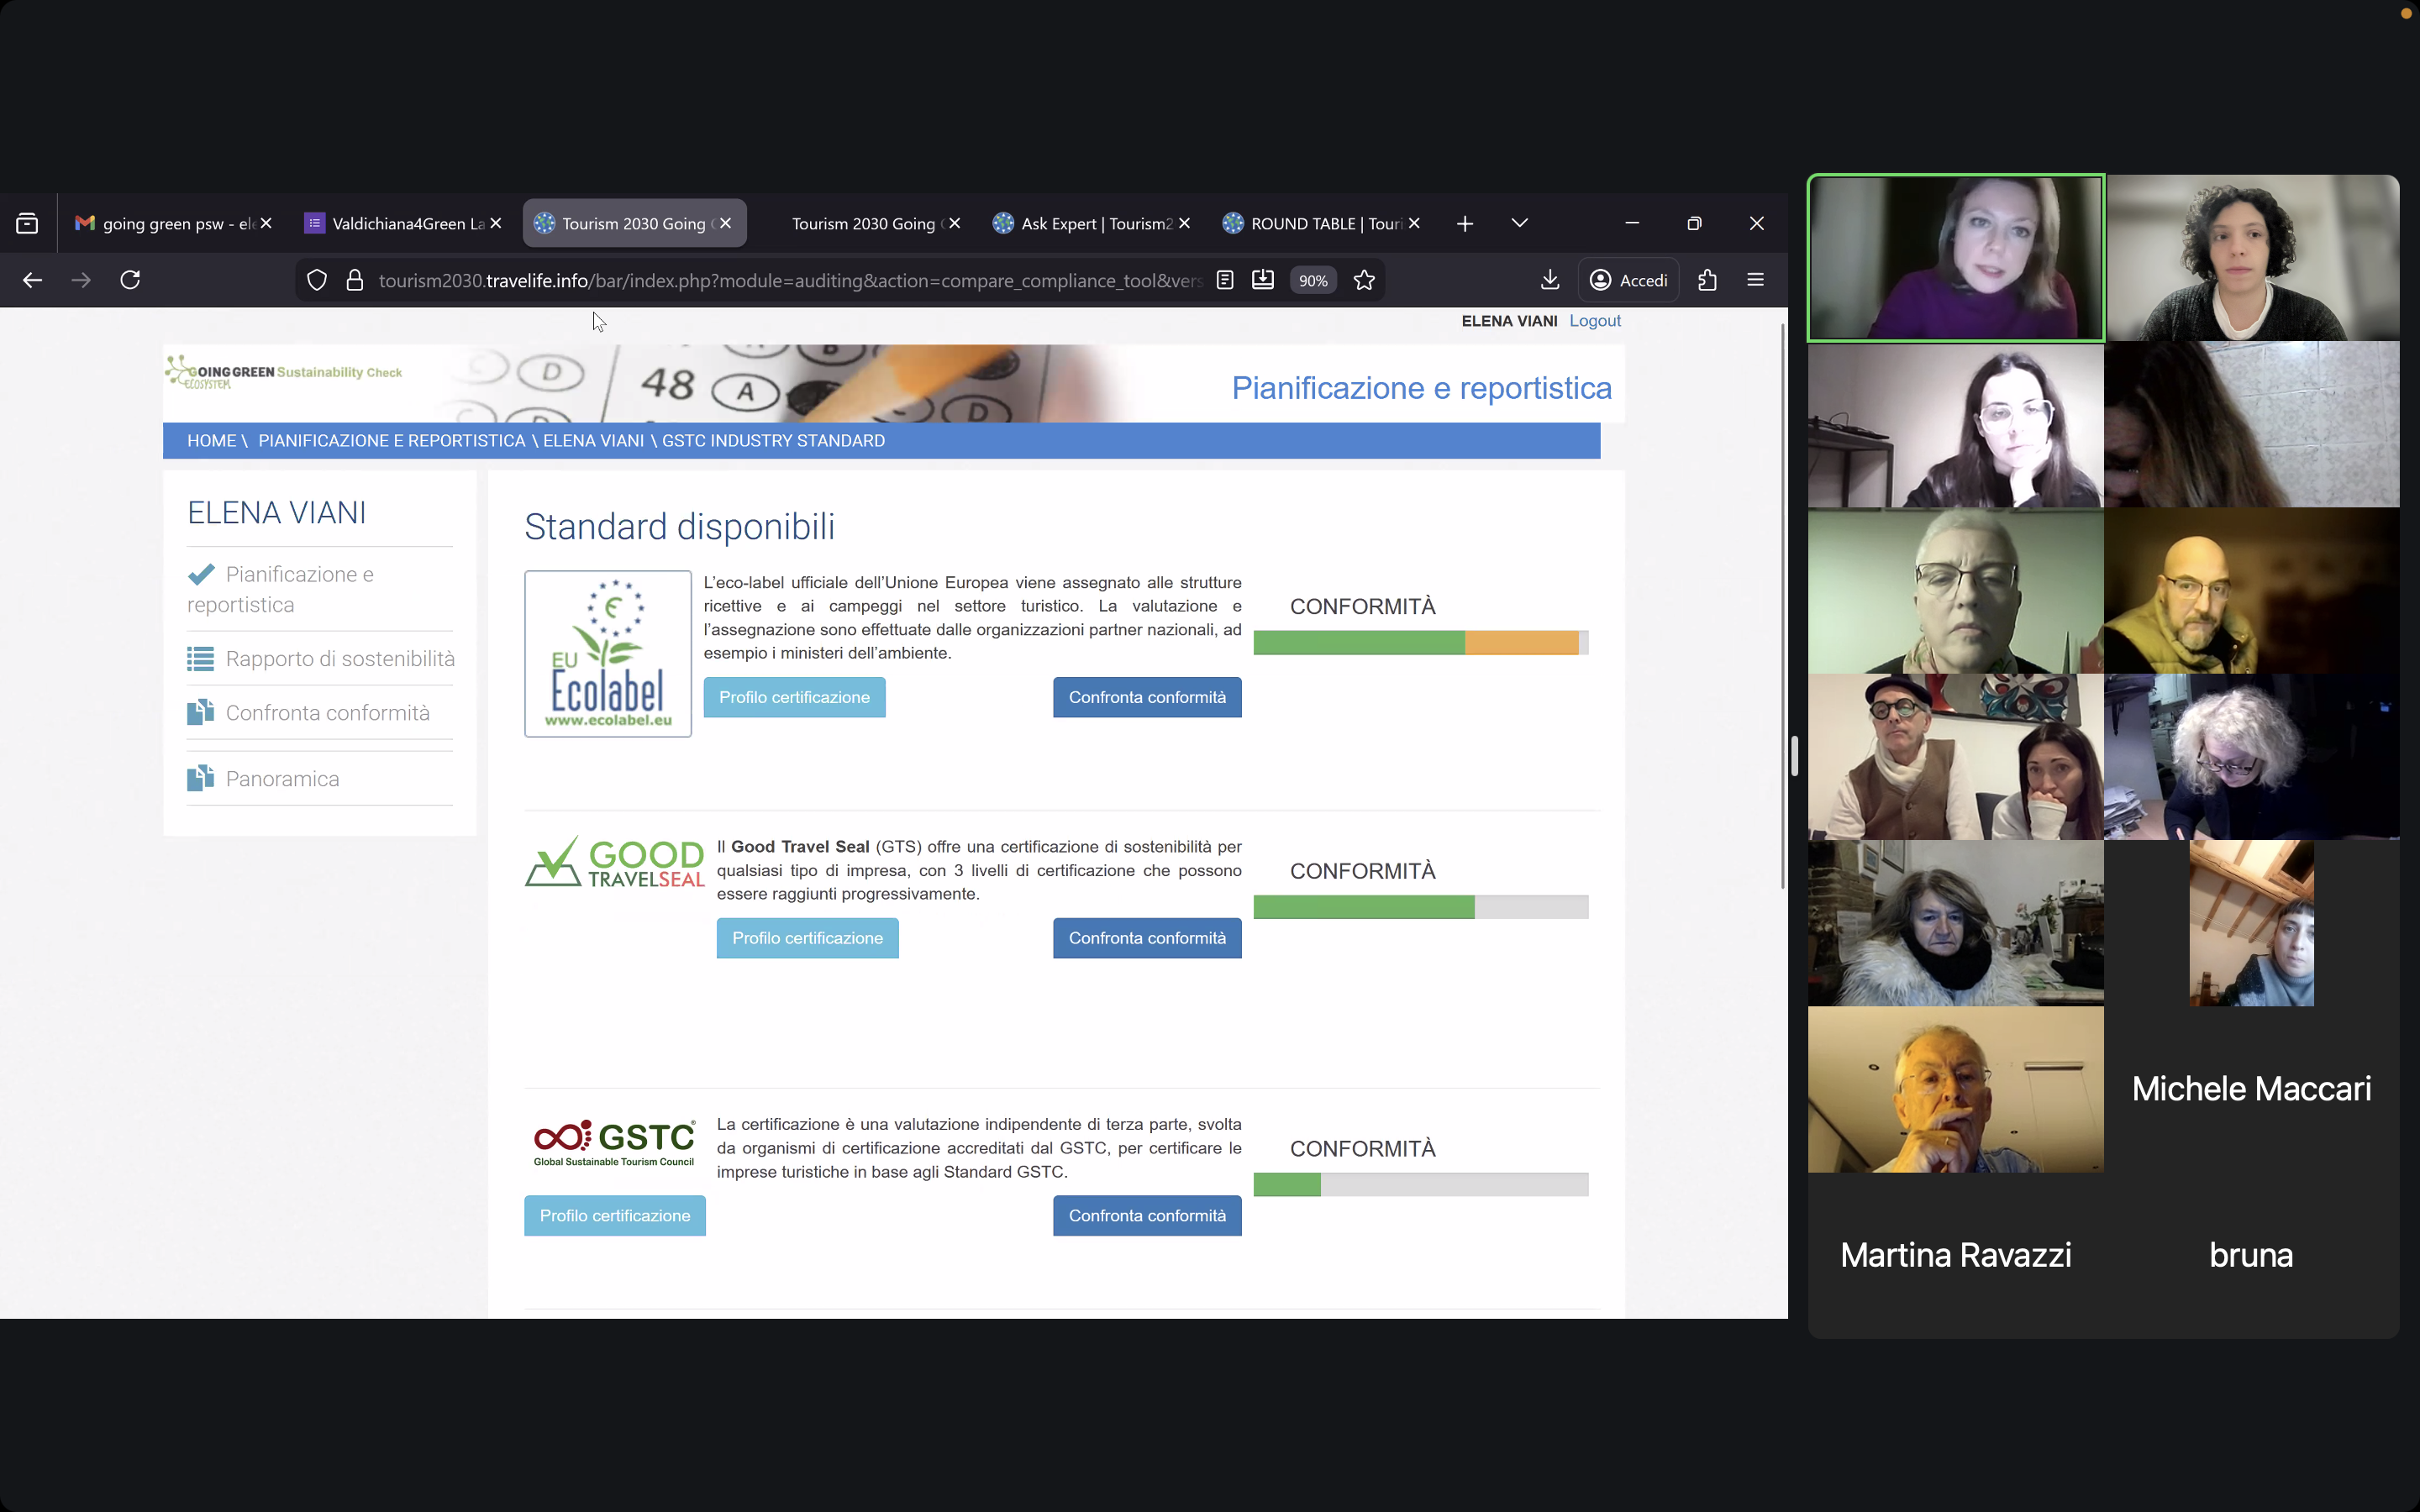Open a new tab with plus button
This screenshot has height=1512, width=2420.
click(1465, 223)
